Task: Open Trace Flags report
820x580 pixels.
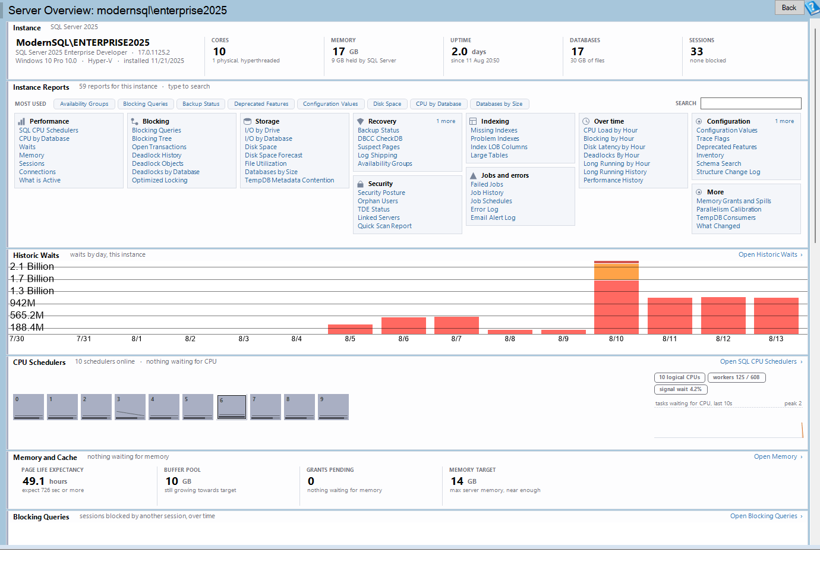Action: pyautogui.click(x=713, y=138)
